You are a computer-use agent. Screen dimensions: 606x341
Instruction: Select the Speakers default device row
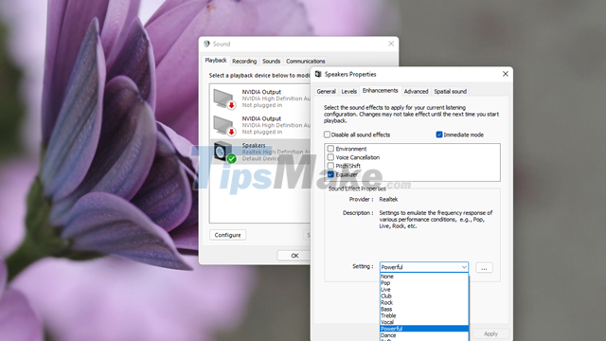[260, 152]
